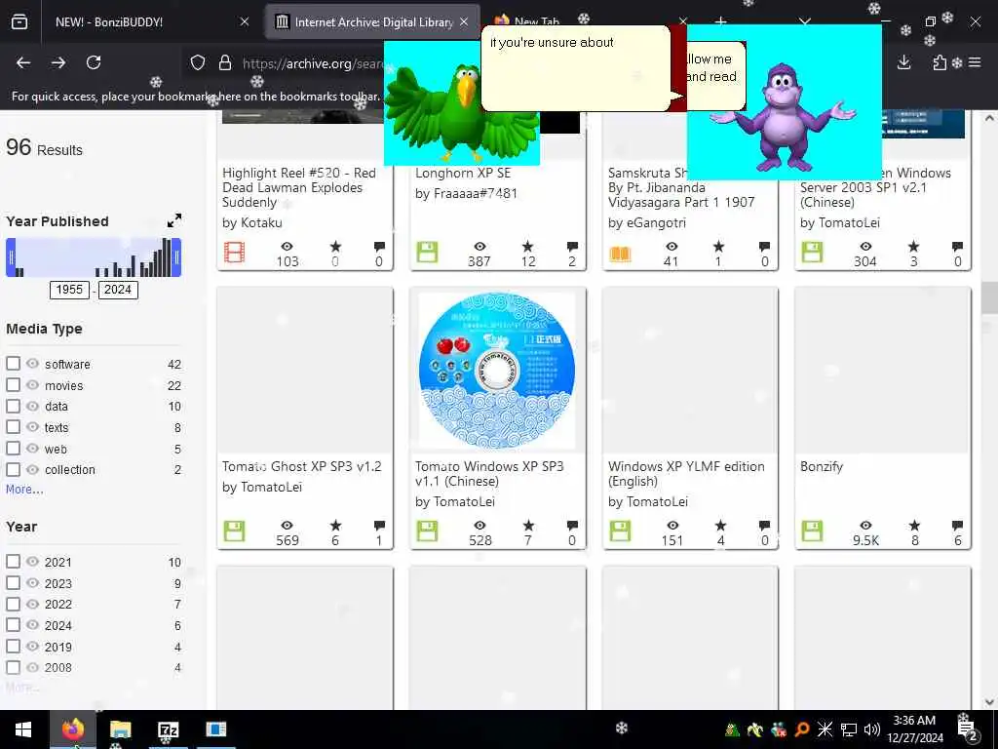Open the Windows Start menu
The height and width of the screenshot is (749, 998).
click(x=23, y=729)
